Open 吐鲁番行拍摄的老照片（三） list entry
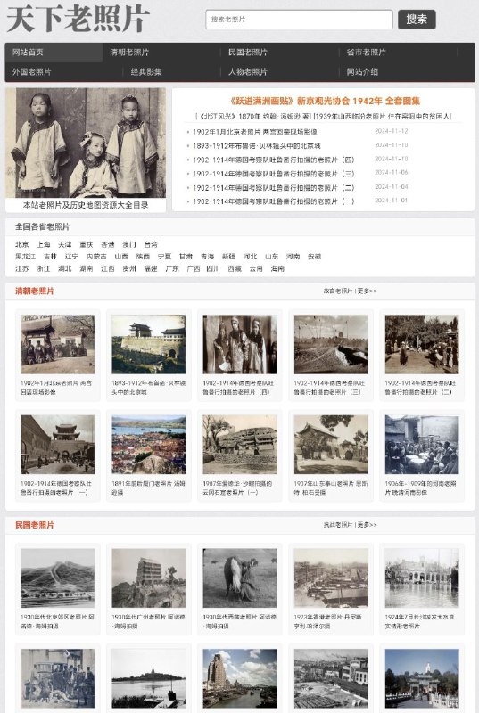This screenshot has height=713, width=479. (273, 174)
